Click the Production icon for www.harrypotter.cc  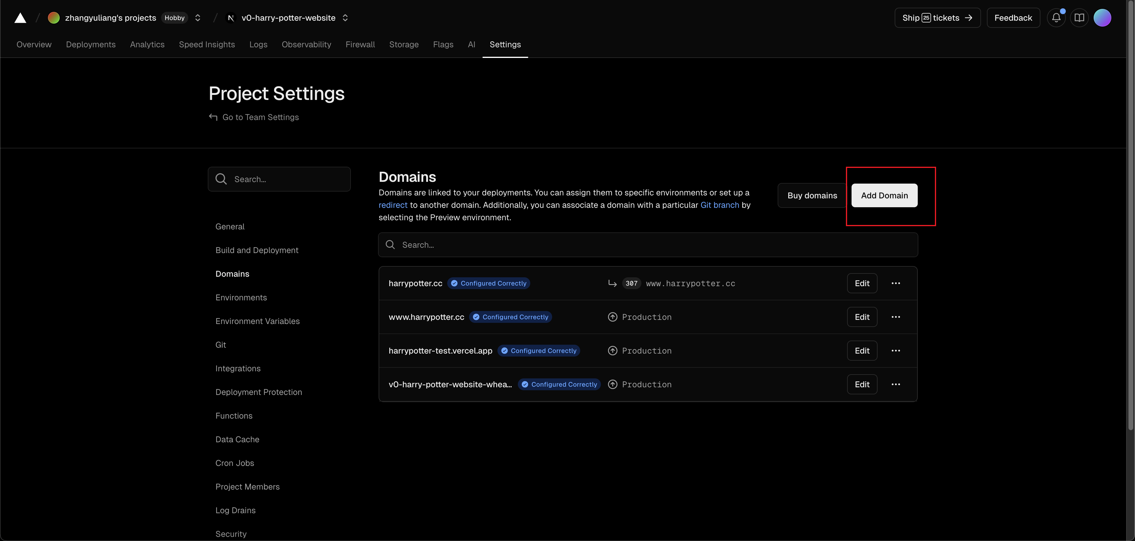pos(612,317)
